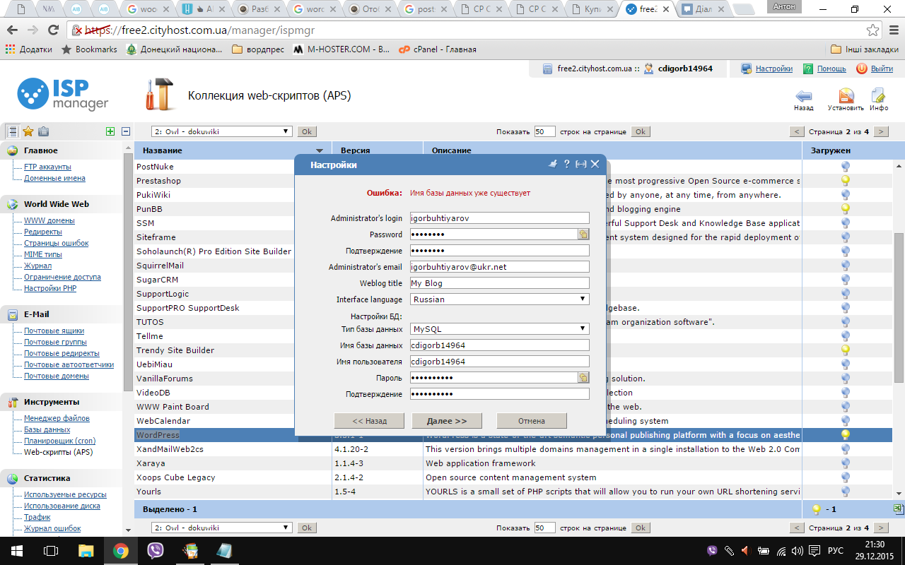
Task: Click lightbulb icon in WordPress row
Action: 845,435
